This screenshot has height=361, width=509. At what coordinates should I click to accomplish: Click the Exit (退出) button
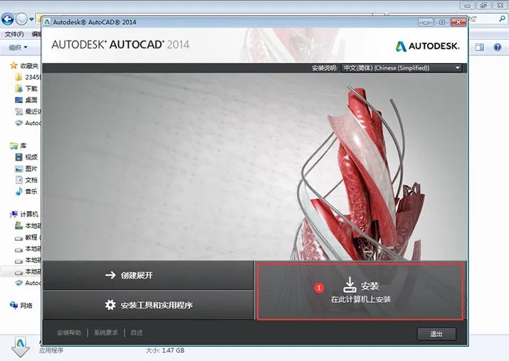[436, 334]
